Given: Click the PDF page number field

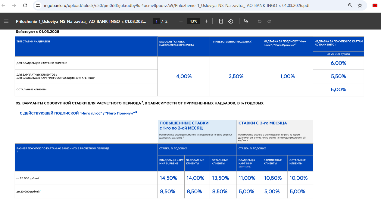Looking at the screenshot, I should tap(156, 21).
